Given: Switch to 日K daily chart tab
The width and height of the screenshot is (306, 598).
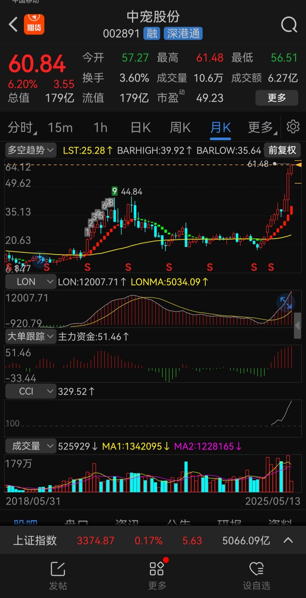Looking at the screenshot, I should click(x=141, y=127).
